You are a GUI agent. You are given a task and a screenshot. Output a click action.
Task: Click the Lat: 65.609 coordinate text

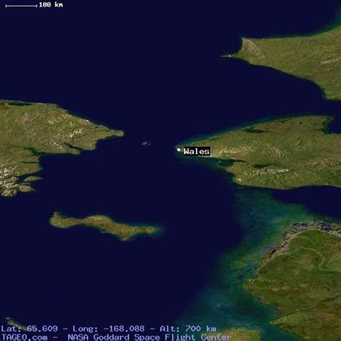[29, 329]
